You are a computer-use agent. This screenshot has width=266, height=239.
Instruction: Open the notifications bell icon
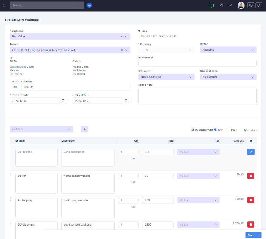click(259, 5)
